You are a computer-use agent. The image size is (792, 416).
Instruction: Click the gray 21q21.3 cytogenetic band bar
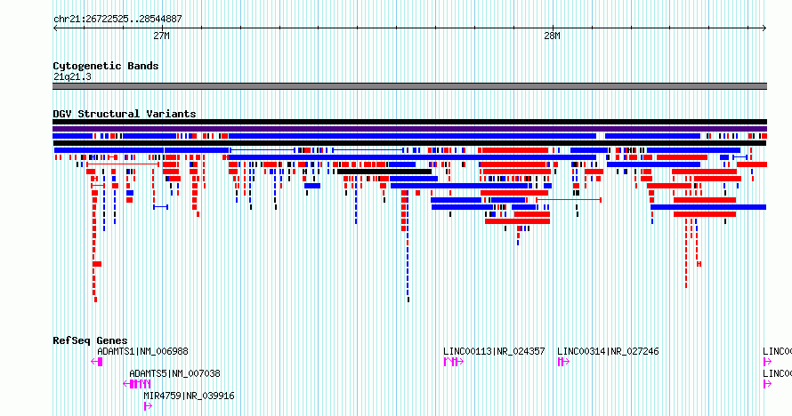click(409, 86)
